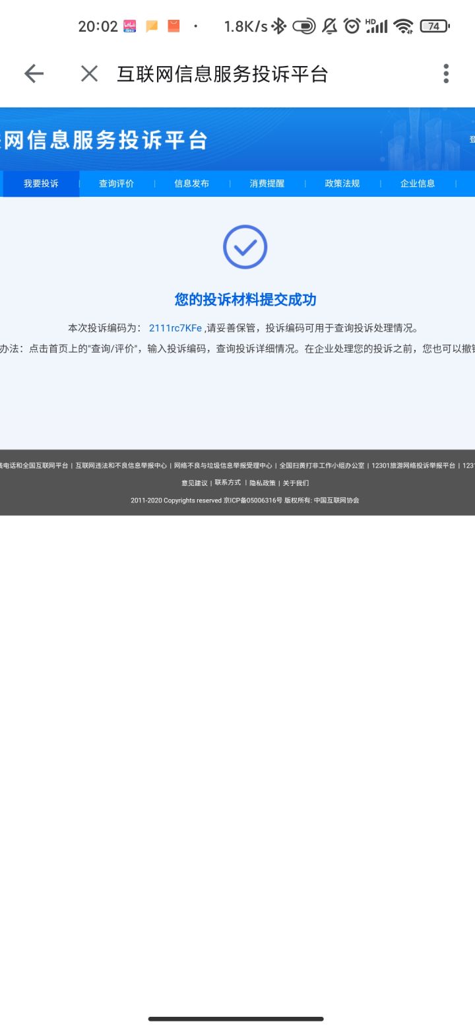Tap the HD cellular signal icon
The height and width of the screenshot is (1030, 475).
point(376,26)
